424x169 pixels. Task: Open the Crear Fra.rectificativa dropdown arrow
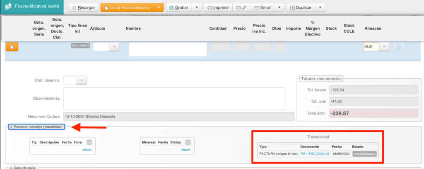point(159,8)
